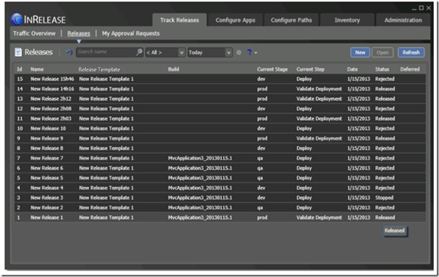The width and height of the screenshot is (439, 277).
Task: Sort by the Deferred column header
Action: coord(410,69)
